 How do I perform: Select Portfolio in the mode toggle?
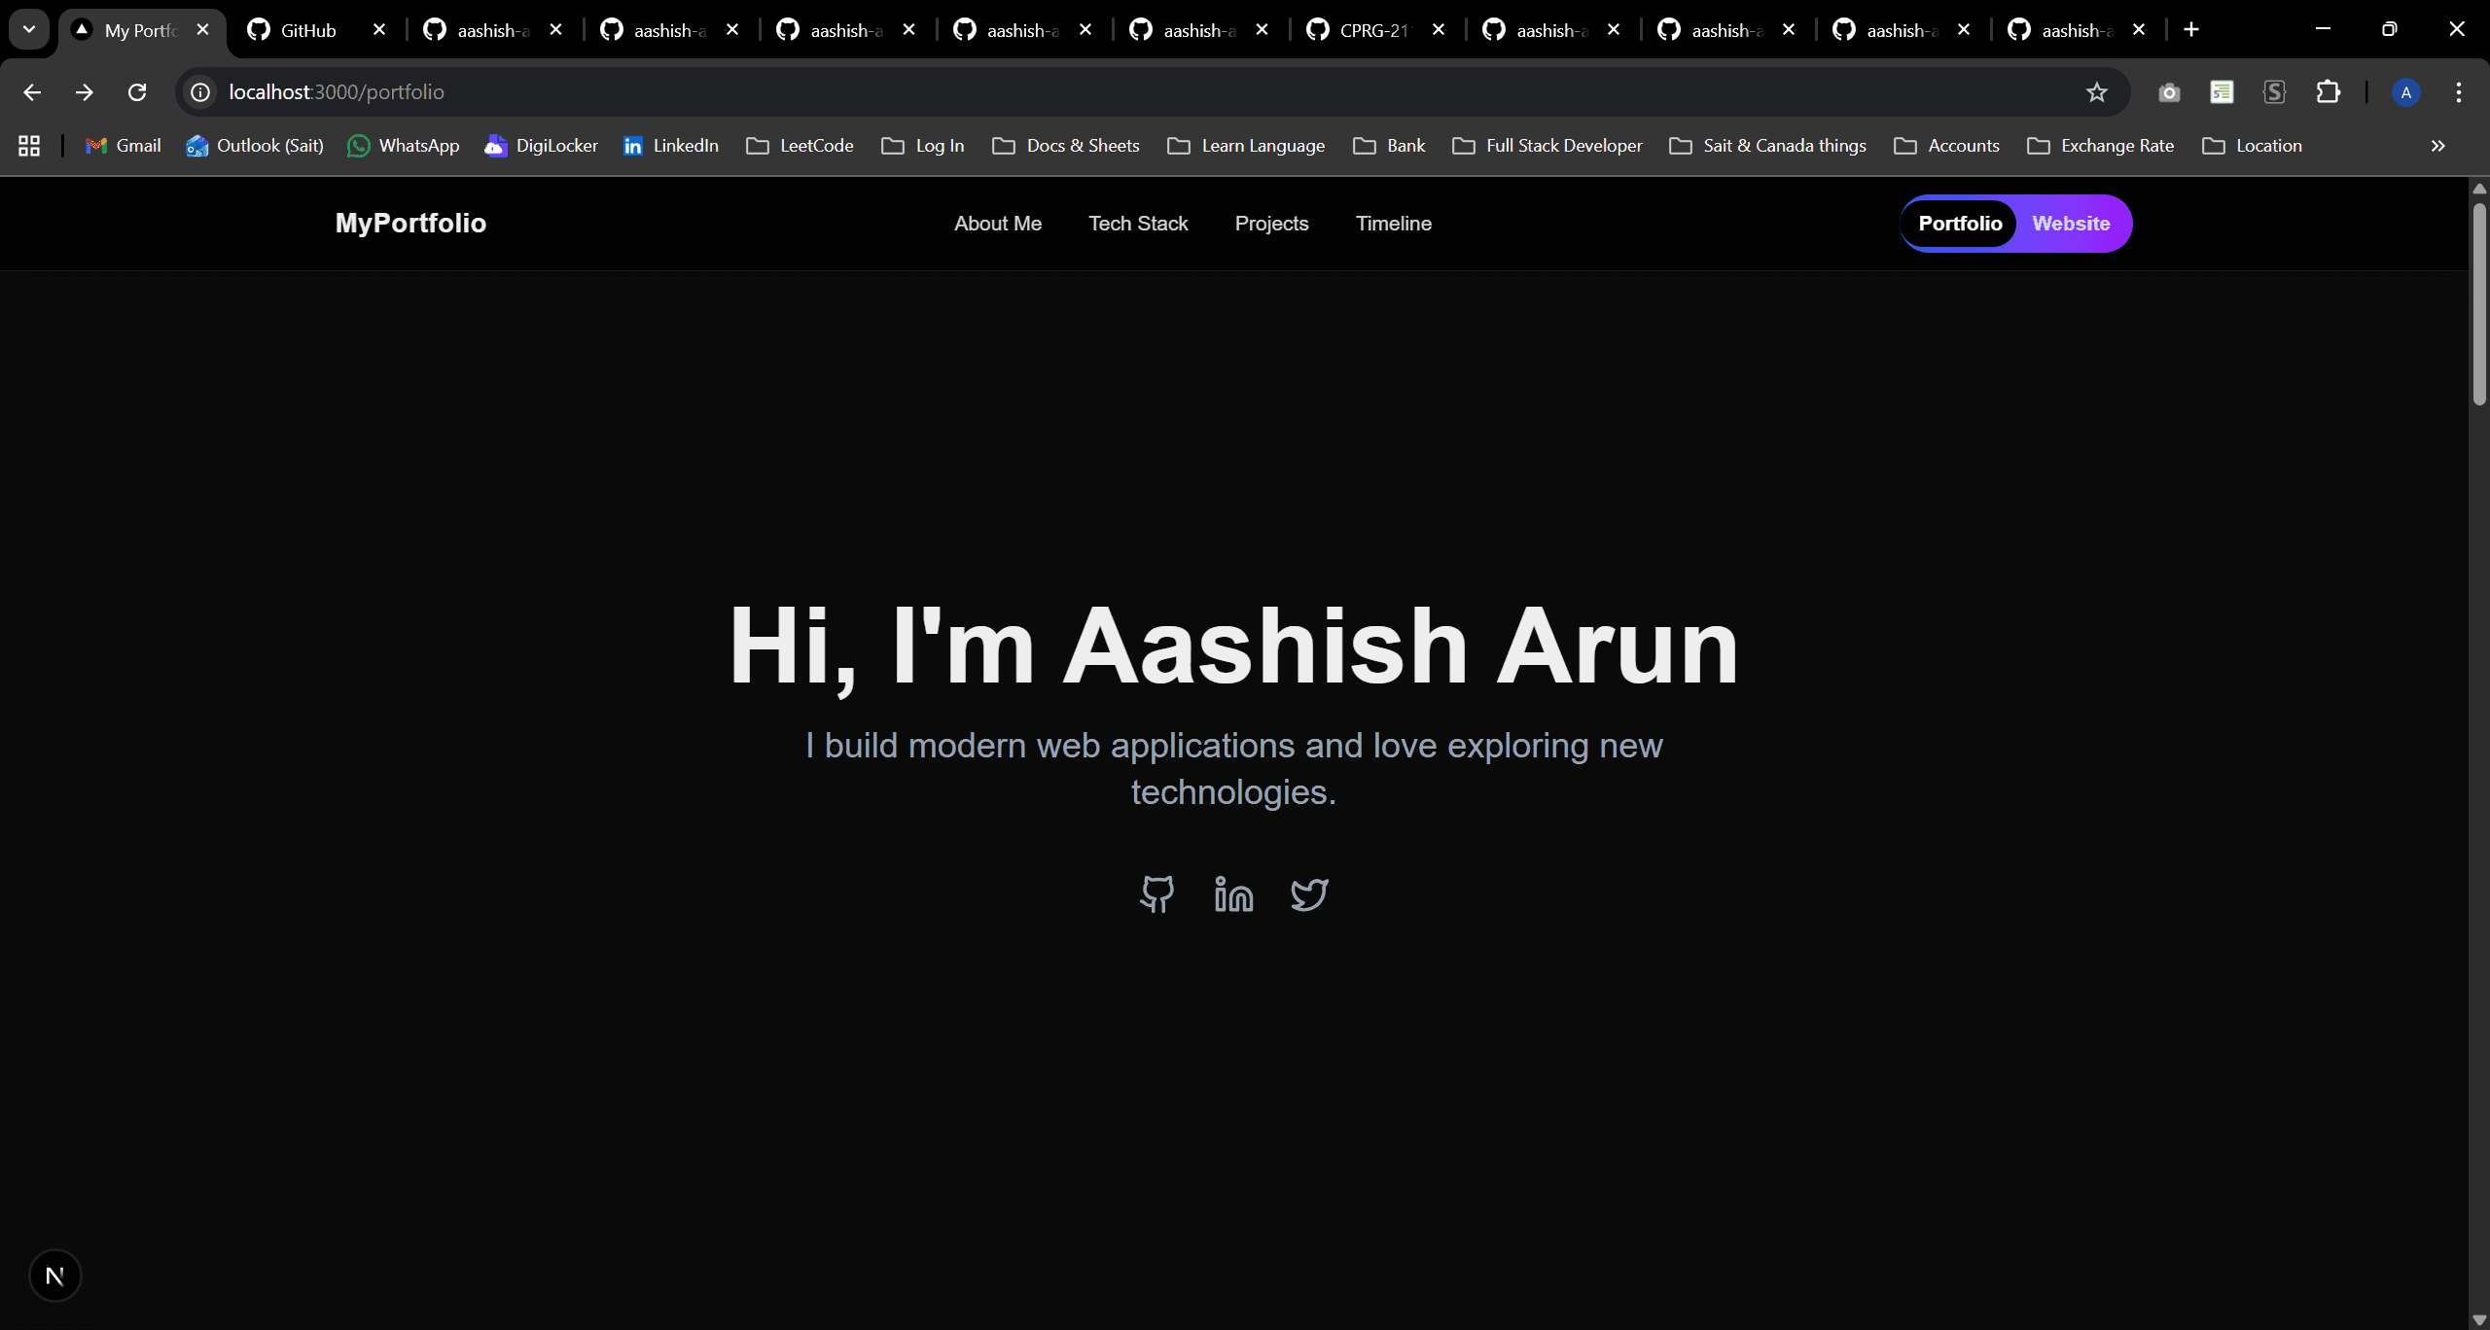1960,224
